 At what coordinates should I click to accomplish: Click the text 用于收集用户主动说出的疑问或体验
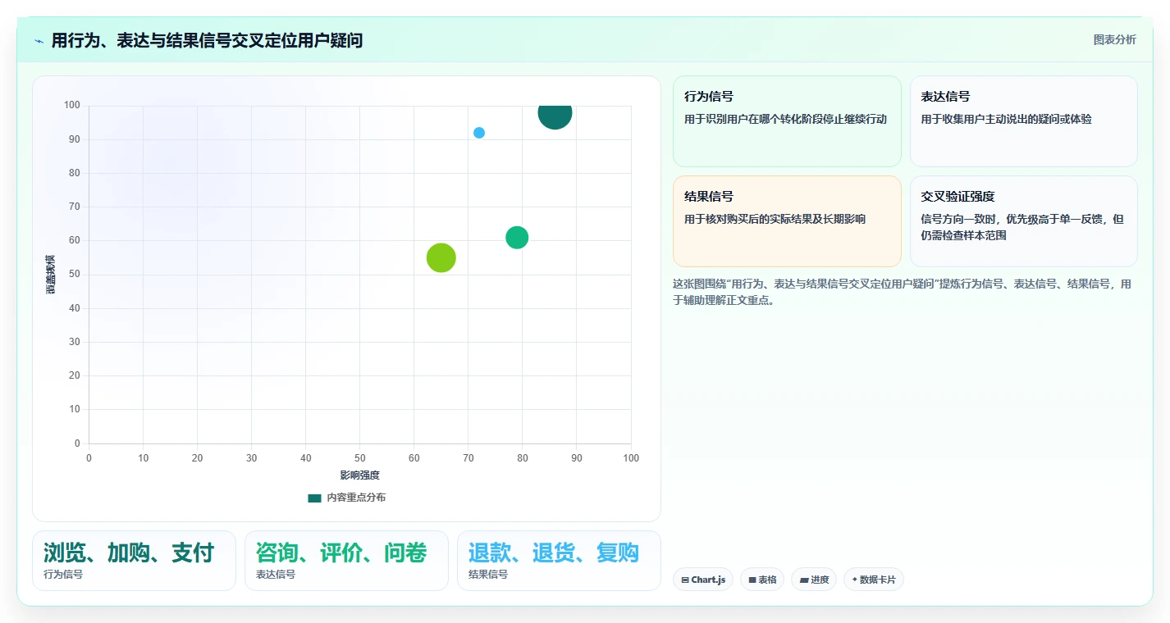(1006, 120)
